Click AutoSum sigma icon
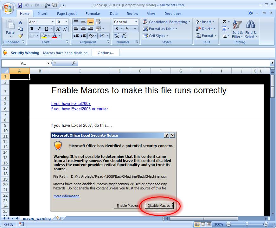The width and height of the screenshot is (276, 228). 224,22
